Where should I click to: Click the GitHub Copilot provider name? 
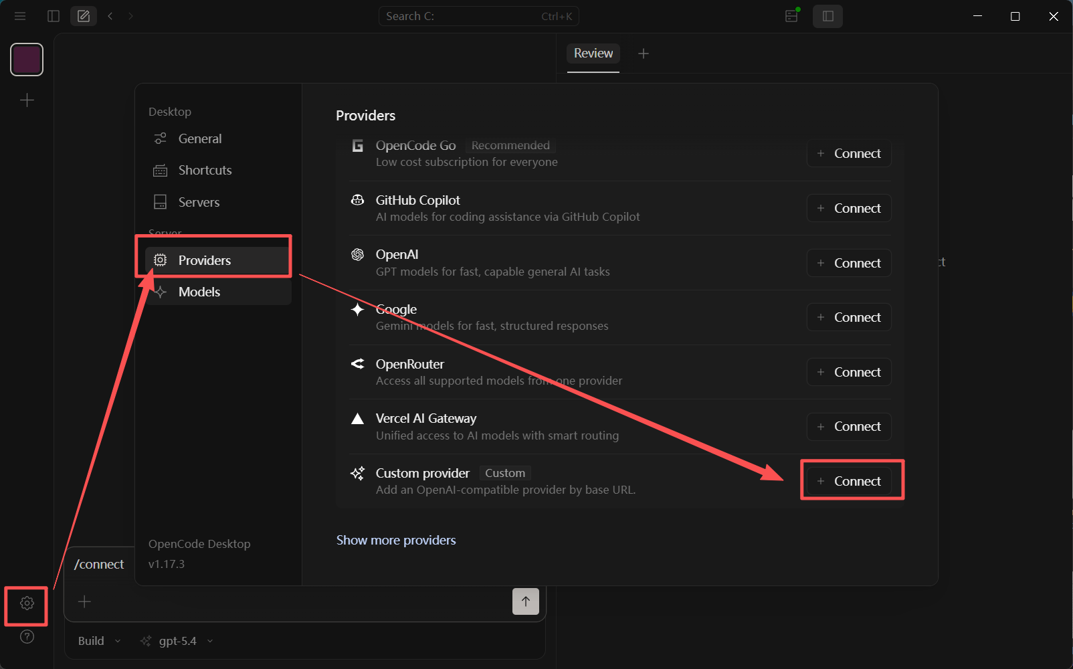[418, 200]
